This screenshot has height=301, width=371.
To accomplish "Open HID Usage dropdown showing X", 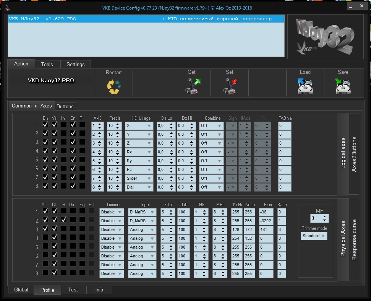I will [x=139, y=126].
